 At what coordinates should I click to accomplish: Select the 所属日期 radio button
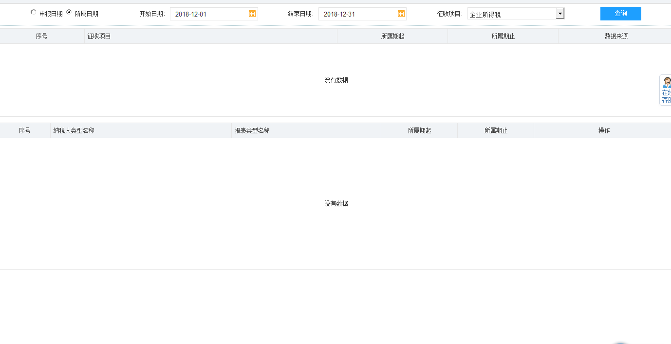(69, 13)
